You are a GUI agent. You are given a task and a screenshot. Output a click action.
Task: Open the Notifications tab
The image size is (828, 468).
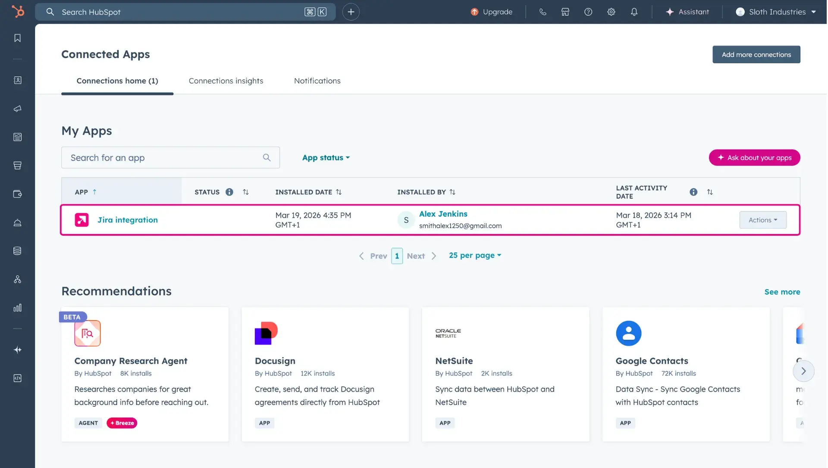pyautogui.click(x=317, y=81)
